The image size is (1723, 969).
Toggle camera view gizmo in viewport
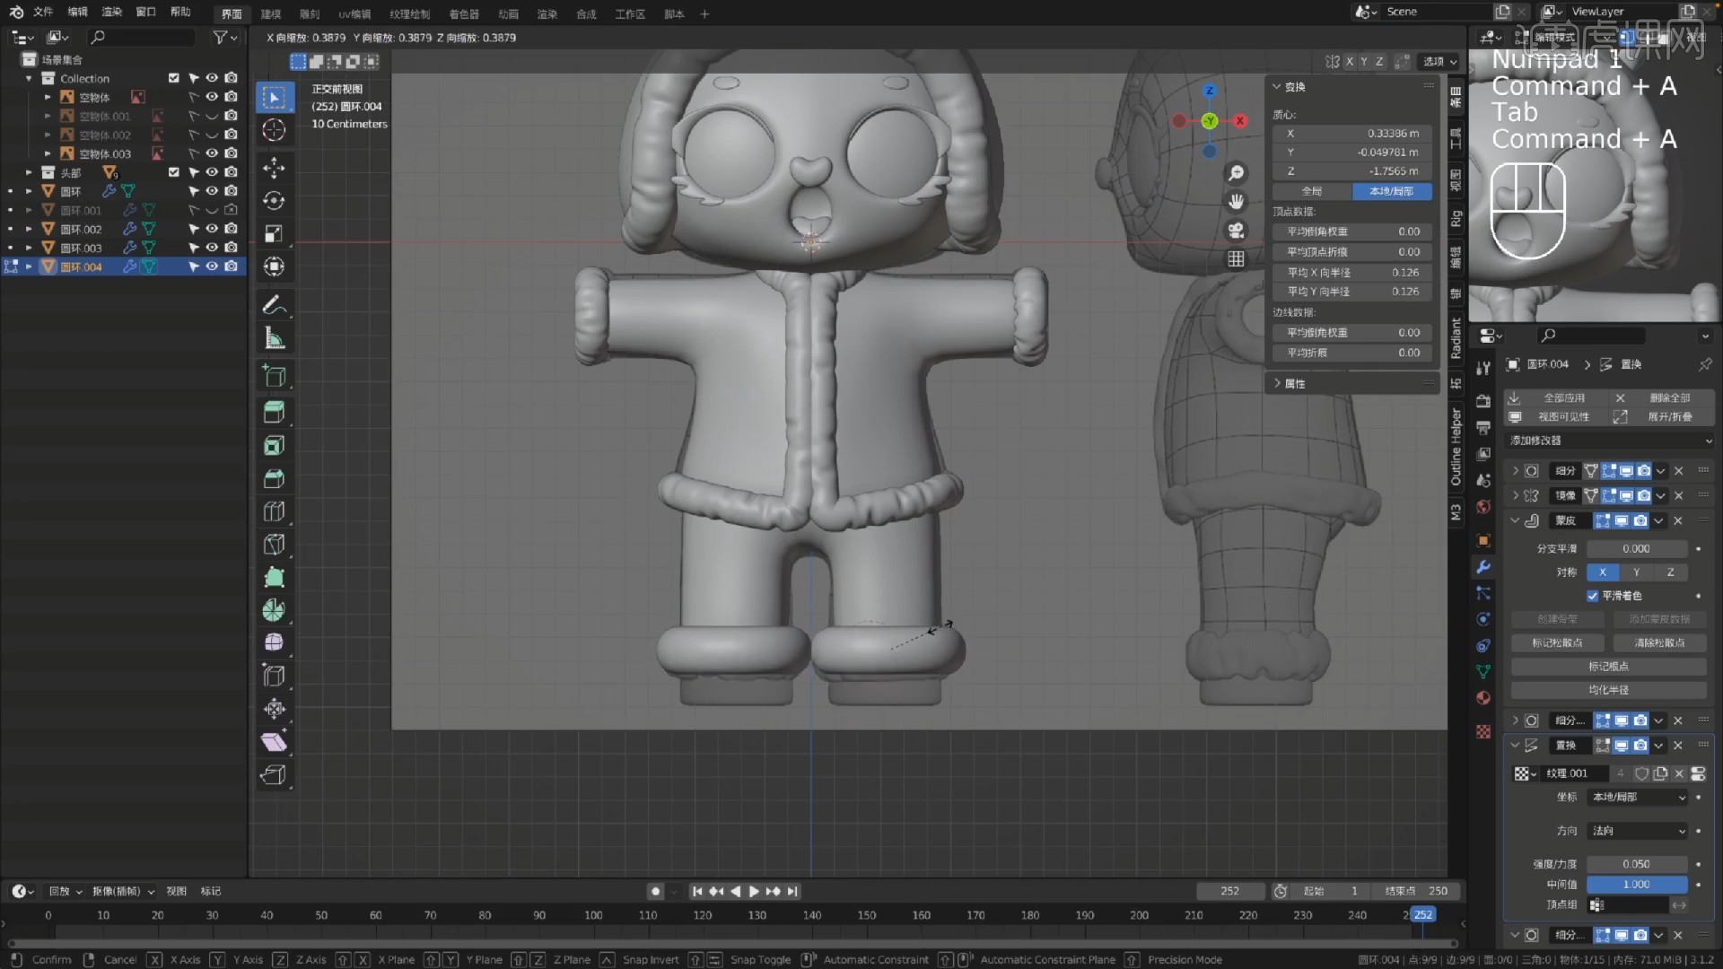[1237, 231]
